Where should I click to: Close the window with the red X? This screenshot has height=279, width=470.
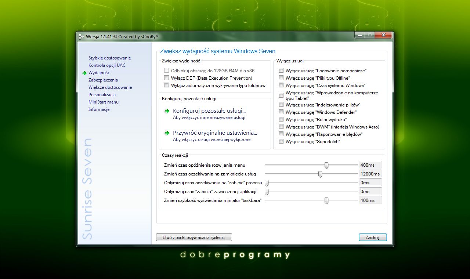[x=383, y=35]
